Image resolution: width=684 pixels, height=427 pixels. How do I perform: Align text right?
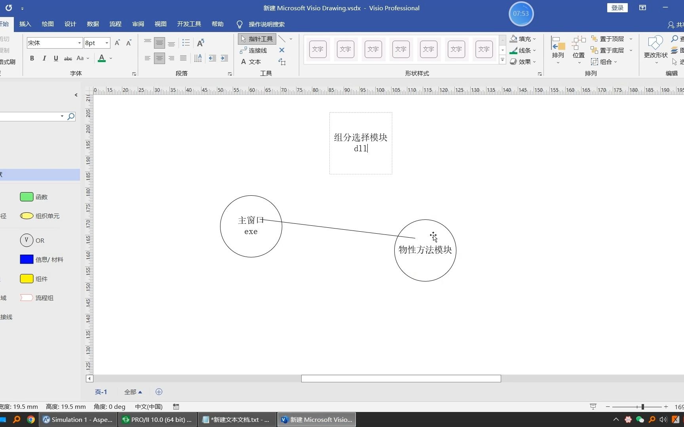click(171, 58)
